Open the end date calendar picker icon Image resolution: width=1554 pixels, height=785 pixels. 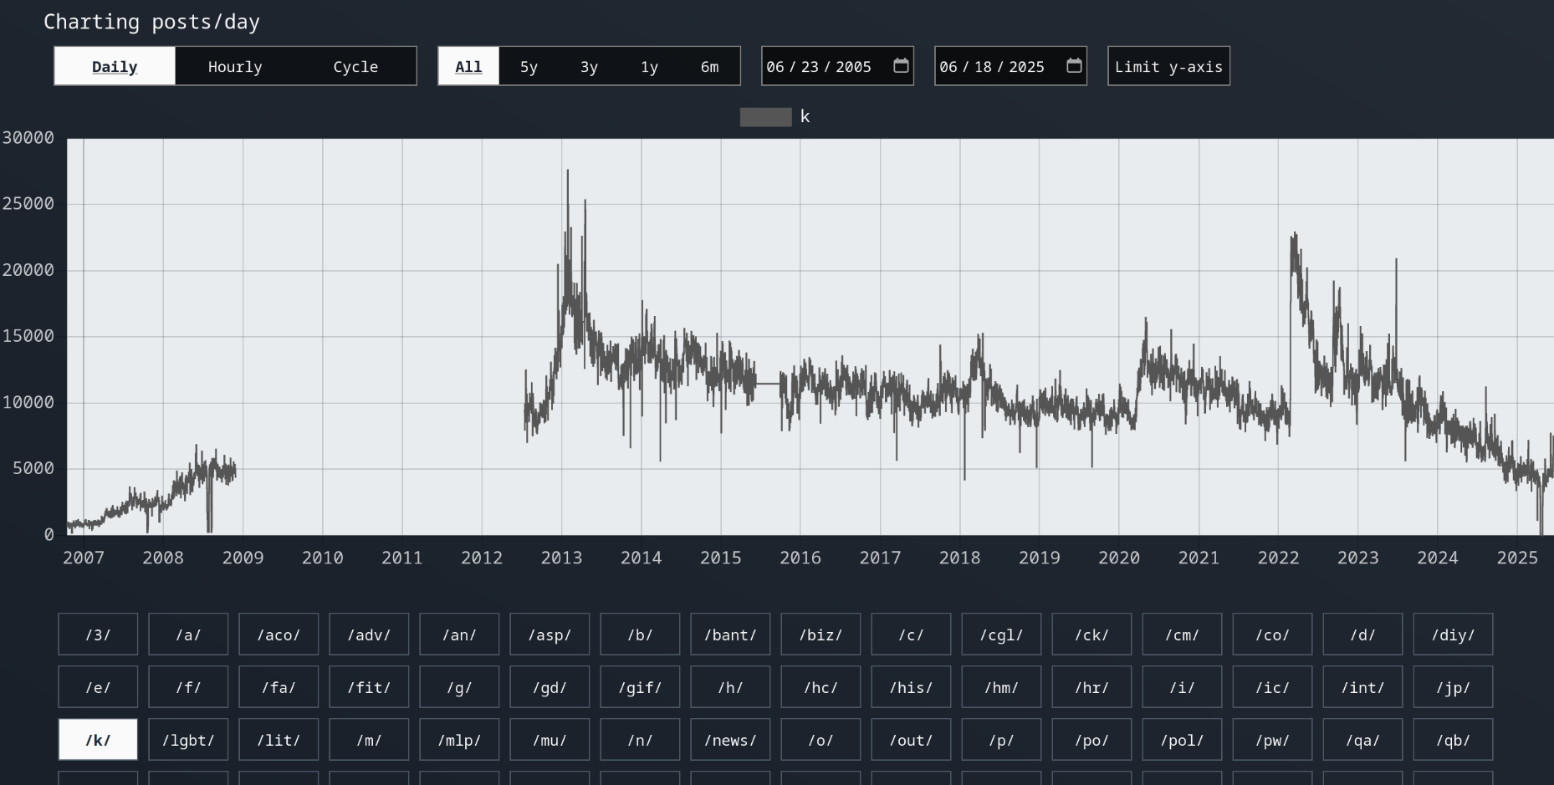click(x=1074, y=65)
